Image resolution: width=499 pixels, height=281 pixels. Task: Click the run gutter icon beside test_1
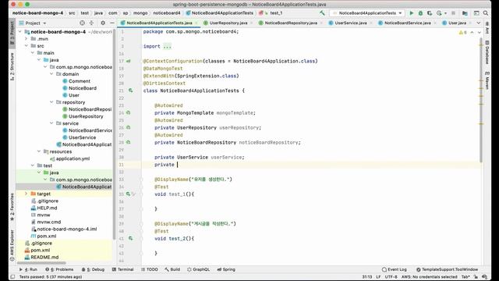coord(128,194)
